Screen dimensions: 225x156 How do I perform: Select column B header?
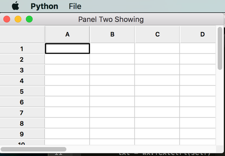[112, 34]
